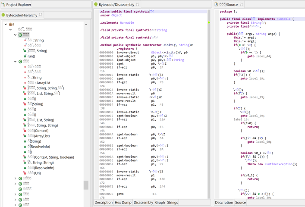Click '.registers 3' in the disassembly
The height and width of the screenshot is (207, 305).
127,49
